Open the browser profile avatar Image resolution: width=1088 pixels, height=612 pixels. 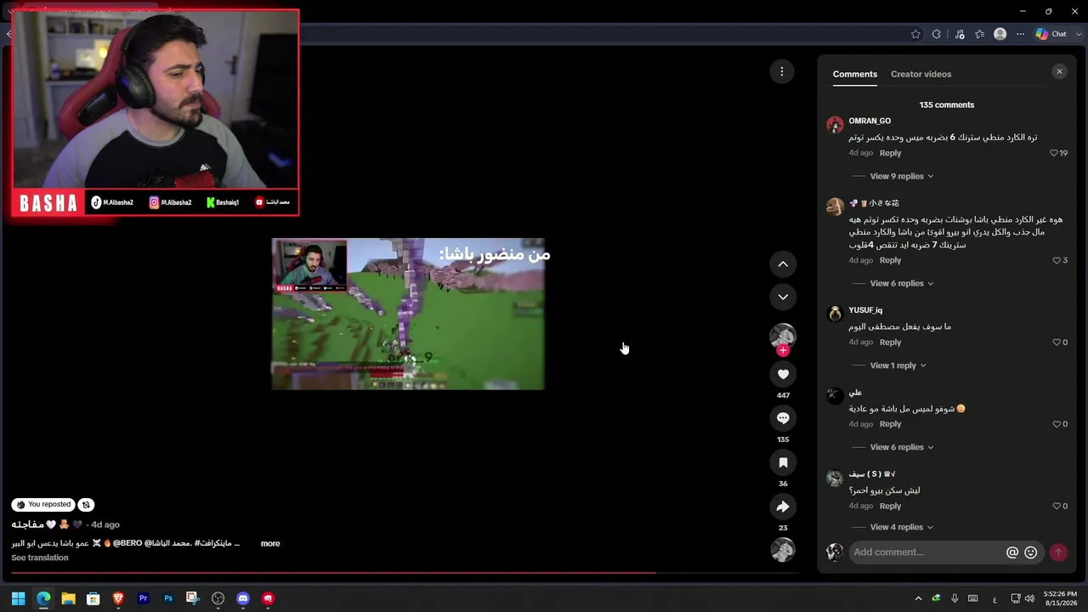tap(1000, 34)
